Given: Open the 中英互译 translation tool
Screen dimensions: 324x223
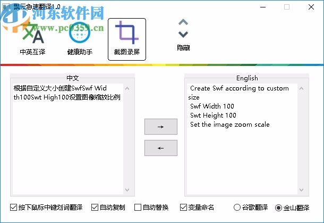Looking at the screenshot, I should click(x=32, y=39).
